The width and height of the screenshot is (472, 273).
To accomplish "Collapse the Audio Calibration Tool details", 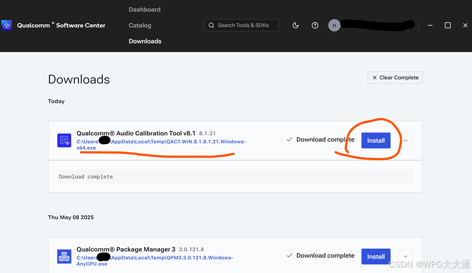I will point(405,140).
